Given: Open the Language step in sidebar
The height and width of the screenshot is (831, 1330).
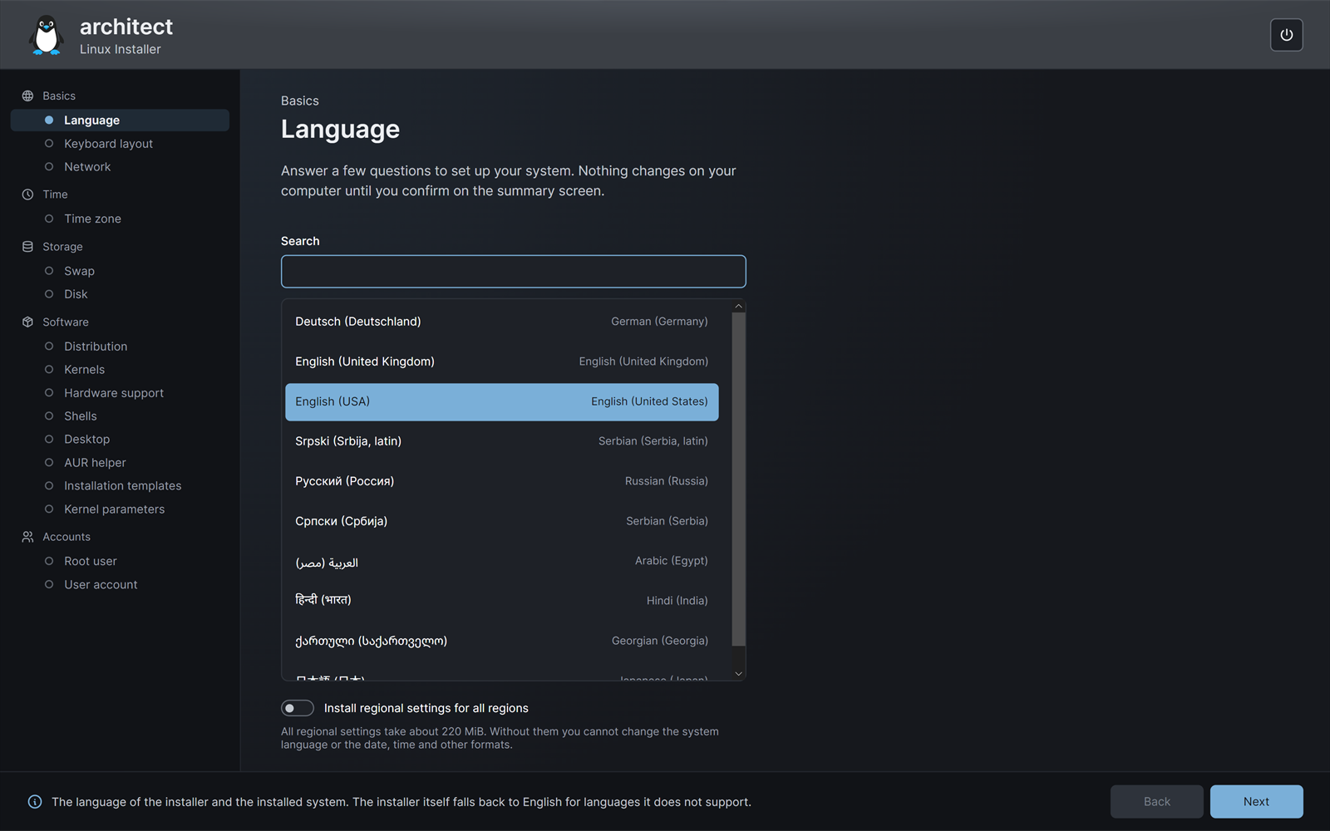Looking at the screenshot, I should pos(120,120).
